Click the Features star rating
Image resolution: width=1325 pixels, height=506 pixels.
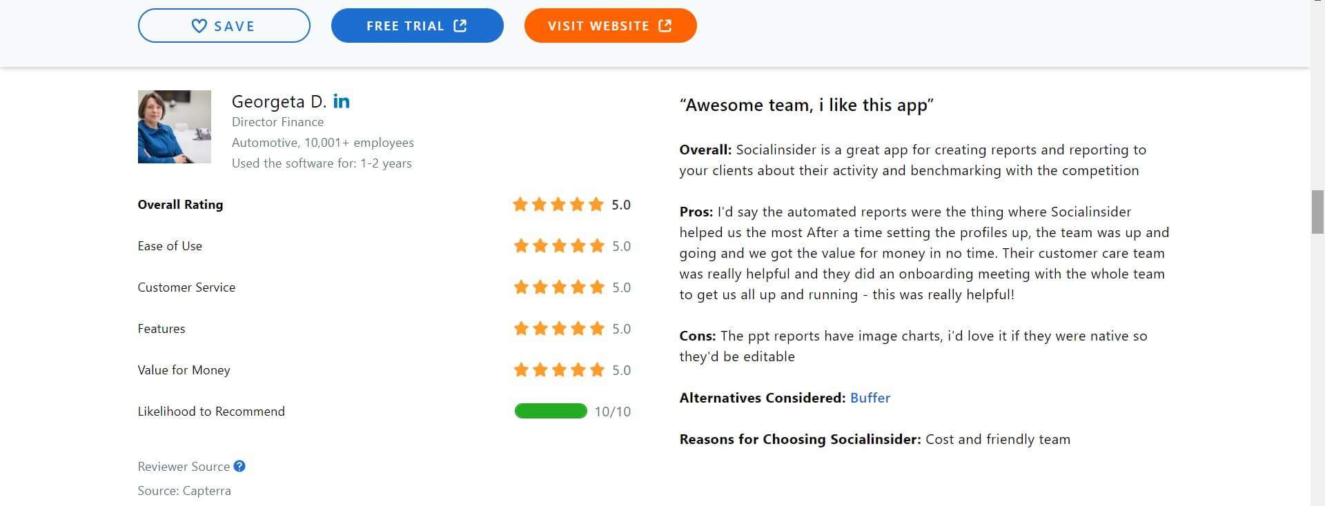coord(559,329)
